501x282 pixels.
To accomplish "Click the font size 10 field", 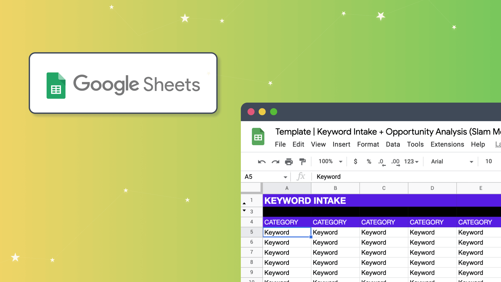I will [488, 161].
